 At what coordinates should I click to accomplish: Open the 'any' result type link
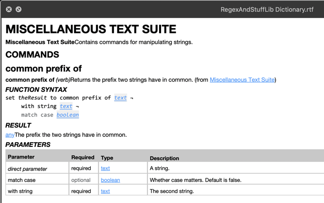tap(10, 135)
